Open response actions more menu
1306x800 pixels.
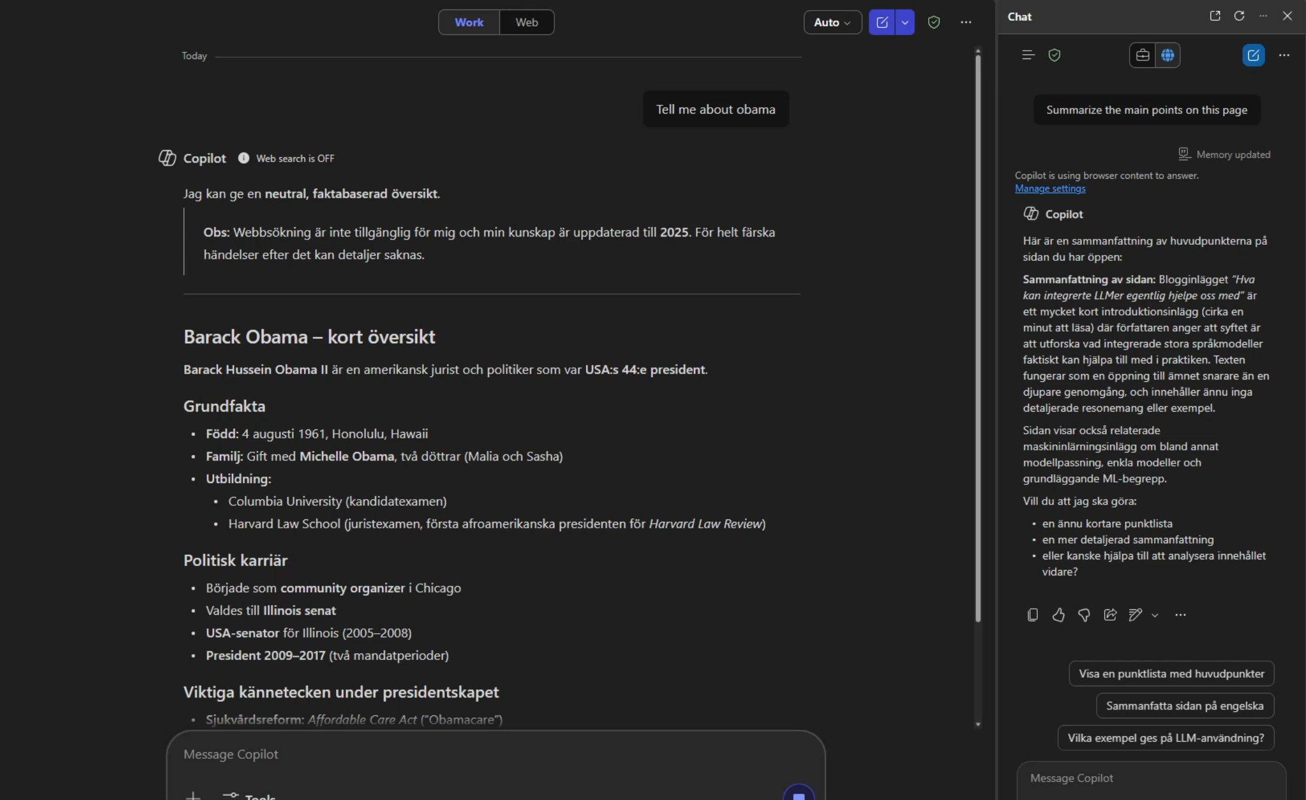pos(1180,615)
